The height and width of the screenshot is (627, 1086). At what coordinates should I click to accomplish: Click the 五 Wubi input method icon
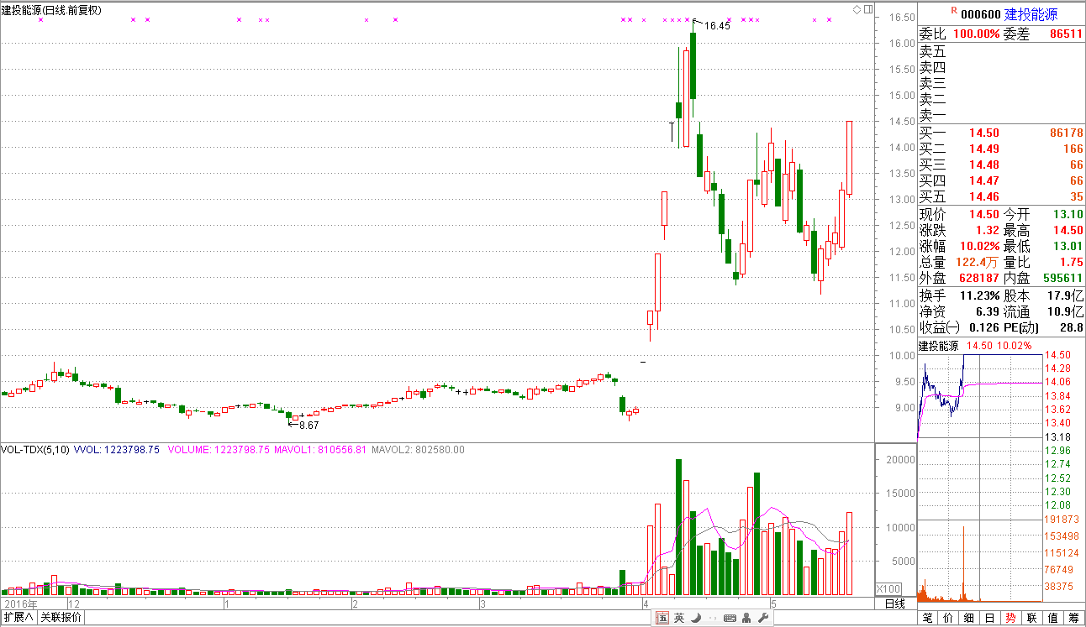pyautogui.click(x=663, y=619)
